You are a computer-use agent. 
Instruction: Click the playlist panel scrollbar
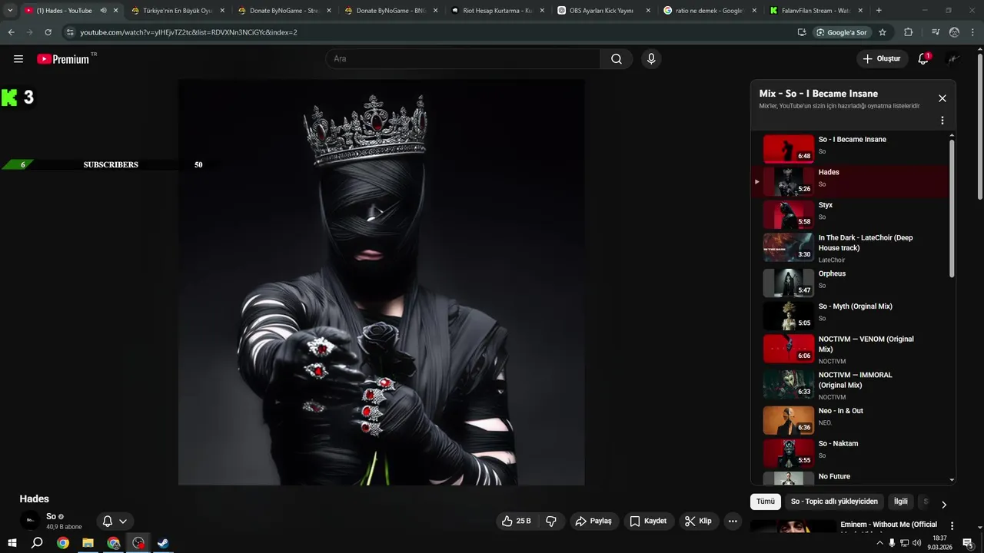point(952,208)
